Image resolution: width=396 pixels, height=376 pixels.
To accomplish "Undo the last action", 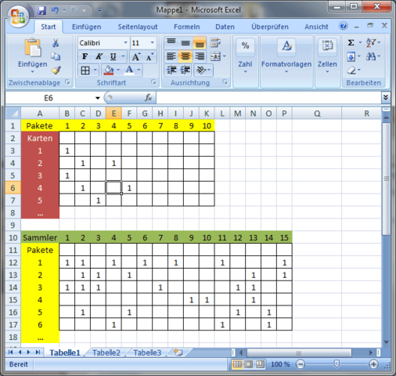I will point(55,10).
